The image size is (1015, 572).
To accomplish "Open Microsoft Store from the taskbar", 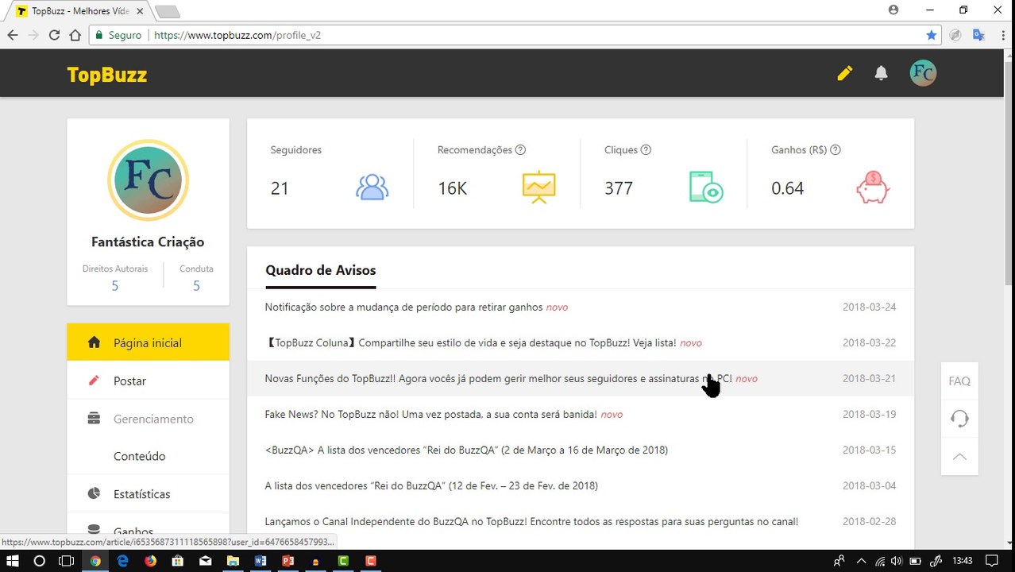I will [x=178, y=561].
